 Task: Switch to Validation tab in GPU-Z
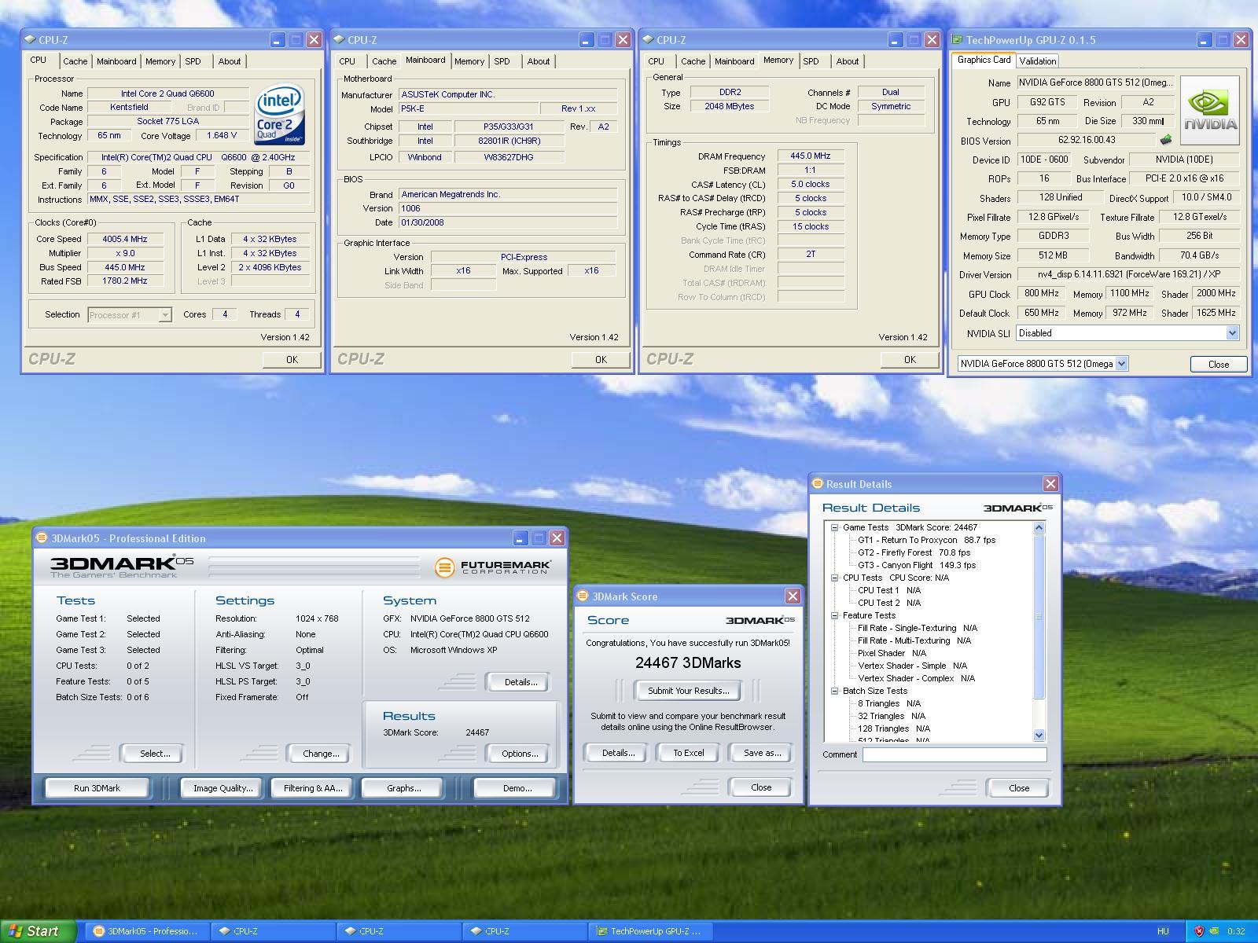1037,61
